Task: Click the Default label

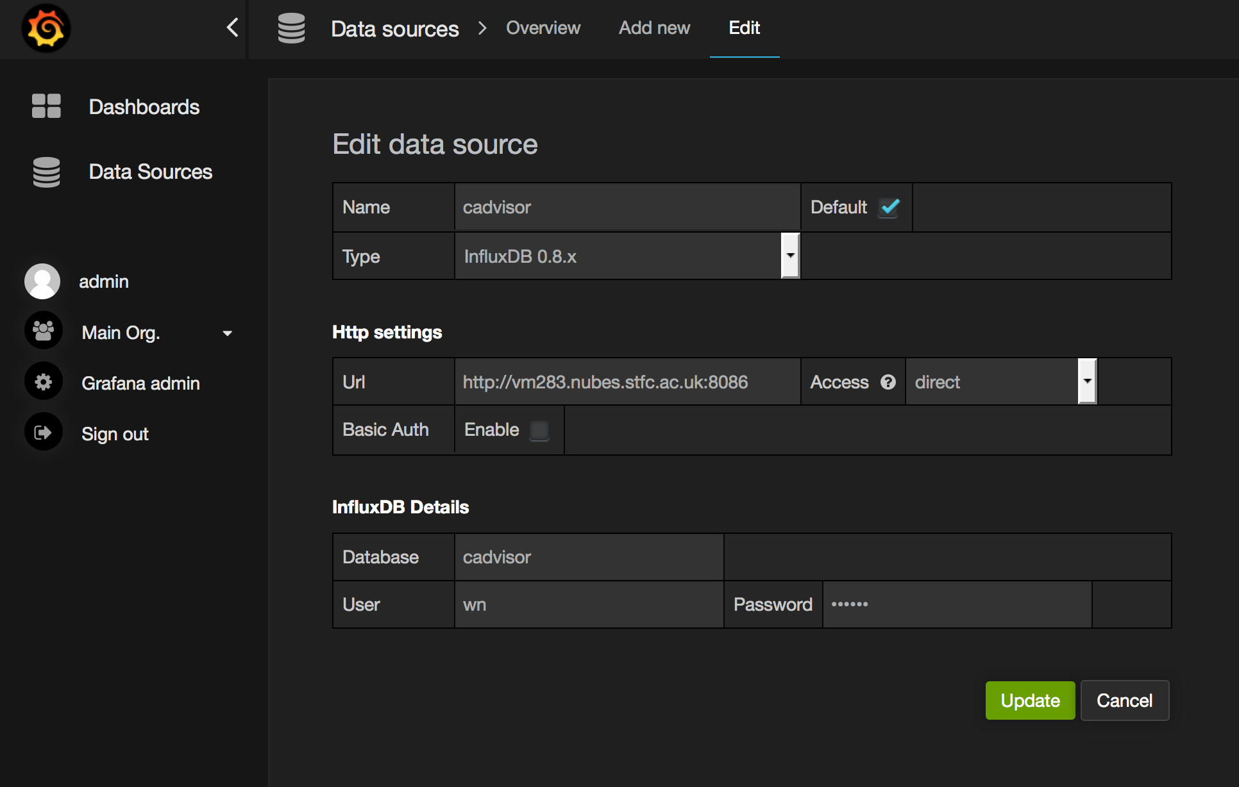Action: click(839, 207)
